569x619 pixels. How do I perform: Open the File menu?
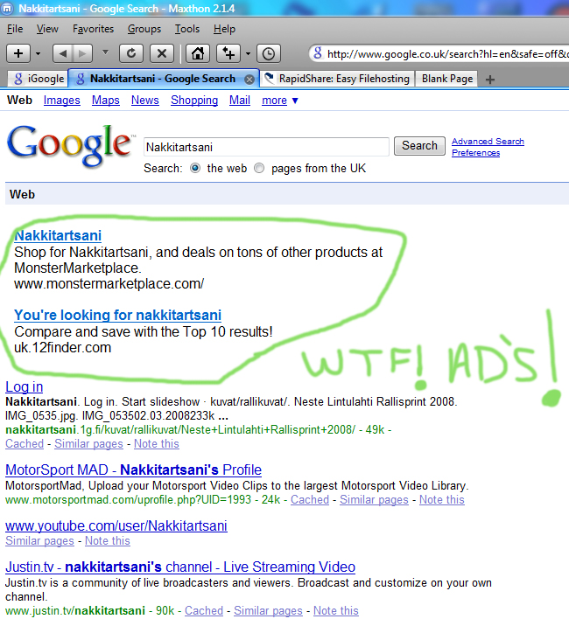[x=15, y=29]
